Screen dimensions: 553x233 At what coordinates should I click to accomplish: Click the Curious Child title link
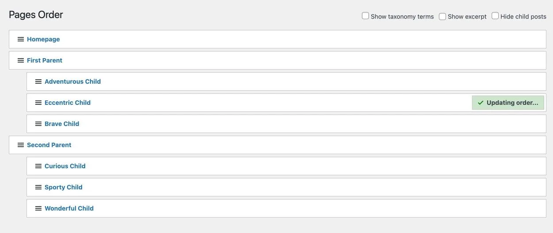65,166
